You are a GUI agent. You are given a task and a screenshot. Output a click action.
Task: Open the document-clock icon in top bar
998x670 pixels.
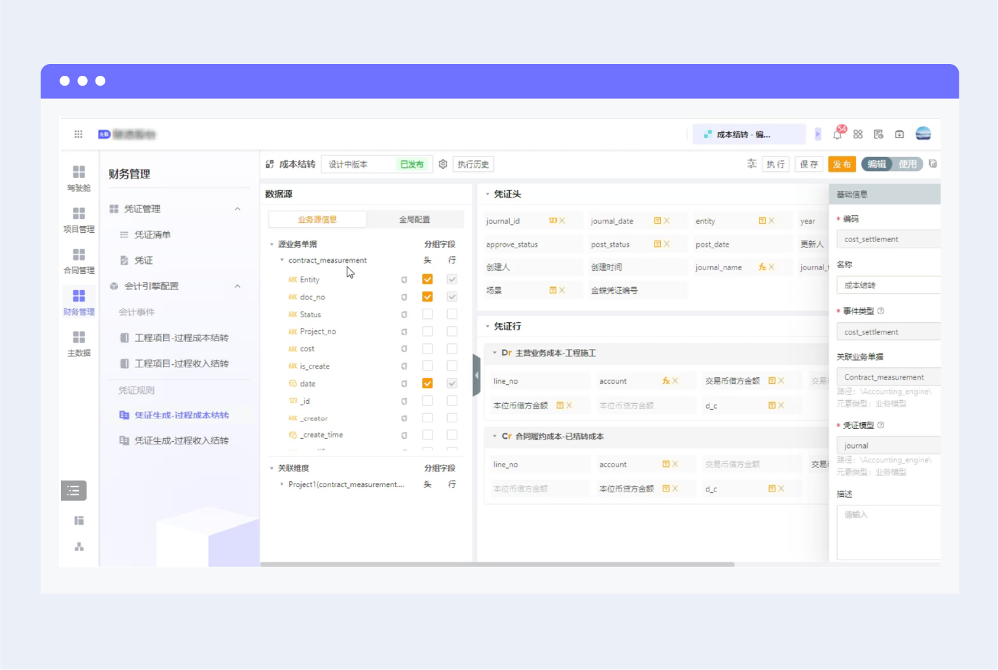[x=878, y=134]
